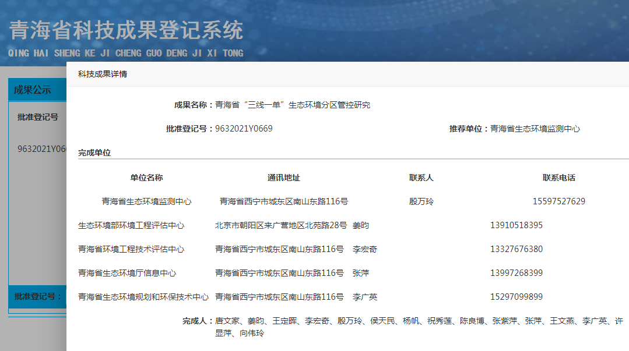Click the 通讯地址 table column header

pos(284,178)
